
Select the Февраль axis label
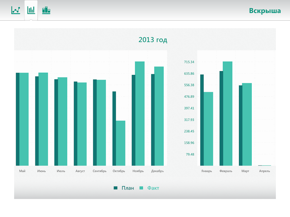pyautogui.click(x=226, y=171)
